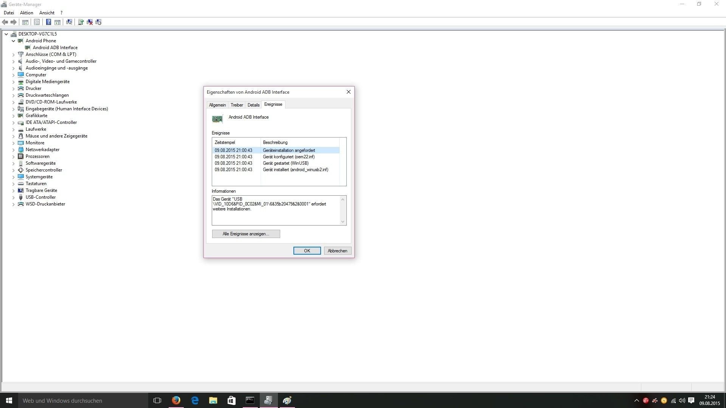This screenshot has width=726, height=408.
Task: Close the Android ADB Interface properties dialog
Action: tap(349, 92)
